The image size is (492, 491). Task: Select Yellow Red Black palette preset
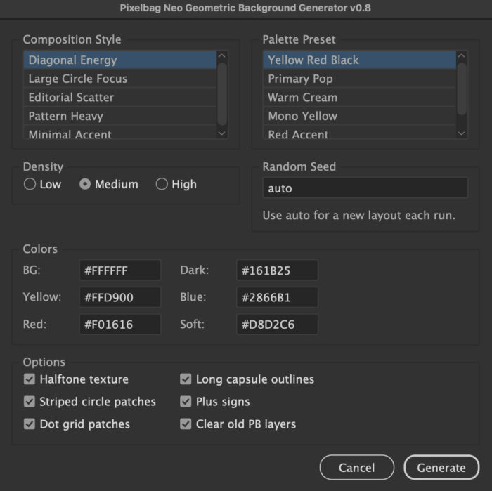click(x=360, y=60)
